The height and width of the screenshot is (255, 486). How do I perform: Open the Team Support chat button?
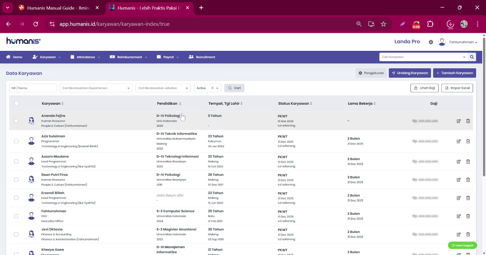(462, 246)
